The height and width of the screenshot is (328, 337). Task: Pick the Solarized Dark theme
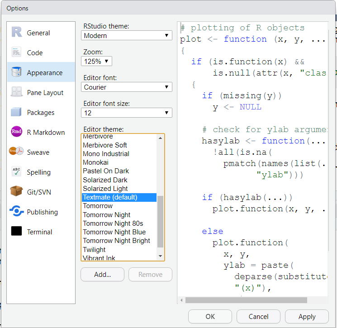tap(105, 180)
